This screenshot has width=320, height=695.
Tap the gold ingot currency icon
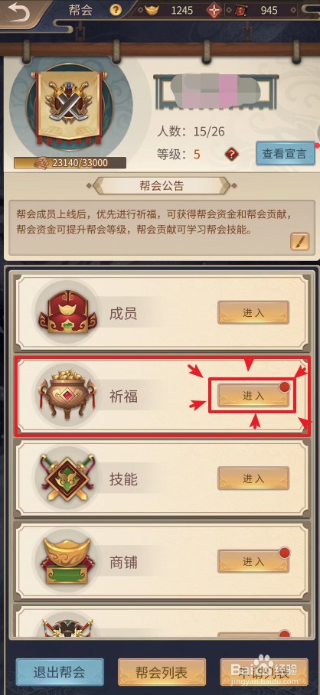click(153, 10)
